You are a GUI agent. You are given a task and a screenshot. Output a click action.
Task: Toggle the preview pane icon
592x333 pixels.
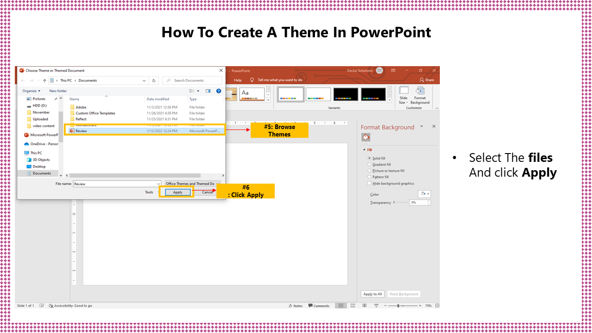(x=208, y=91)
